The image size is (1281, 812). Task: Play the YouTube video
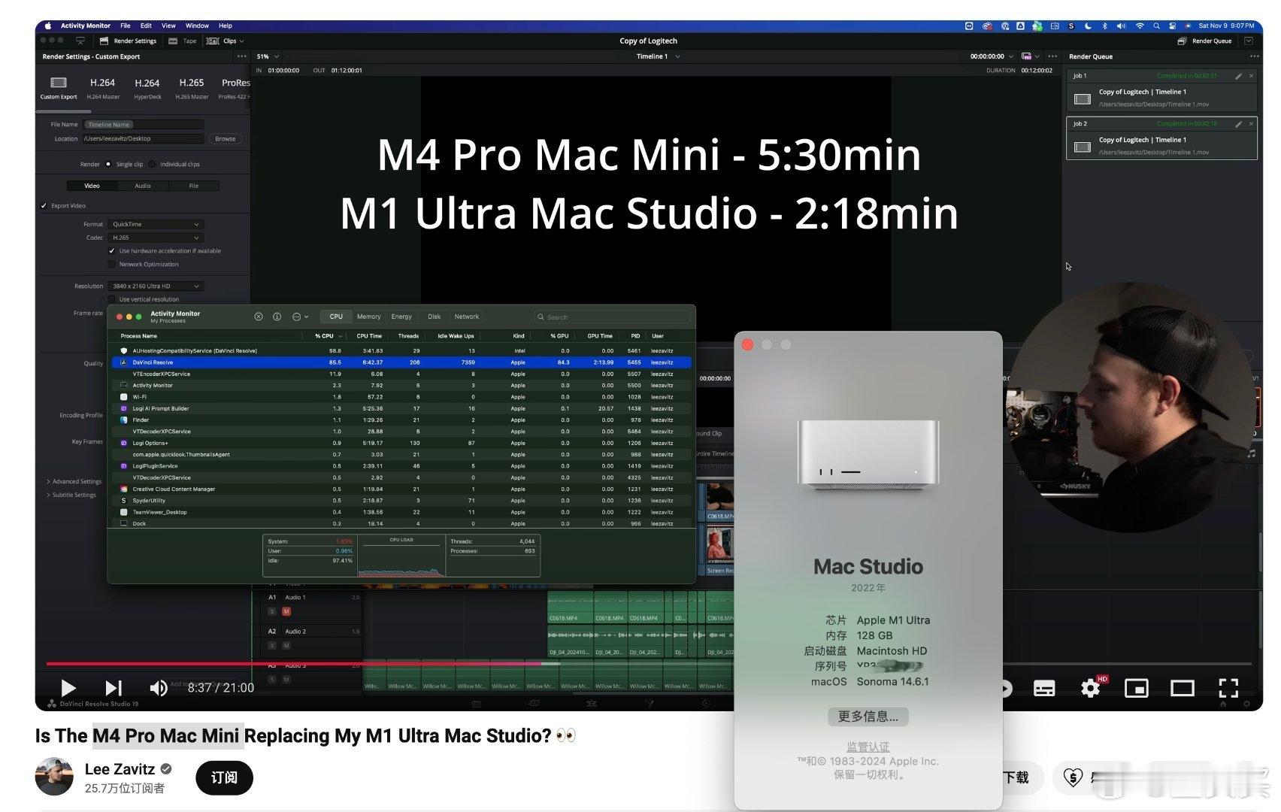coord(68,688)
